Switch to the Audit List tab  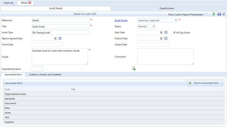pos(8,3)
